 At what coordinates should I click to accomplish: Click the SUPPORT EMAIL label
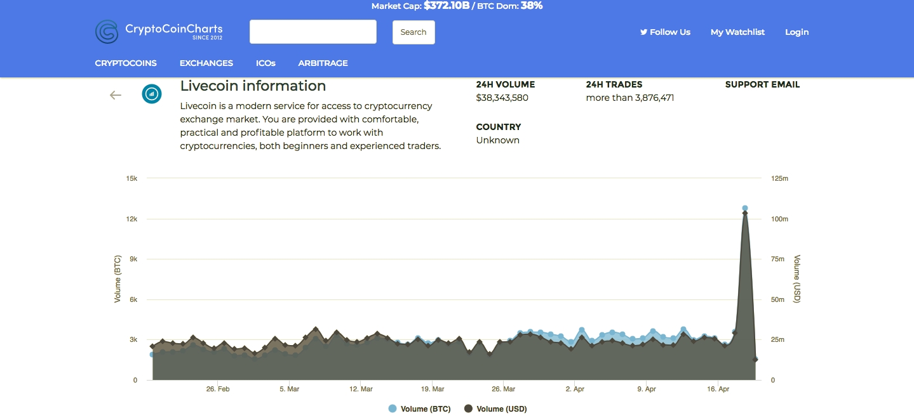[762, 84]
